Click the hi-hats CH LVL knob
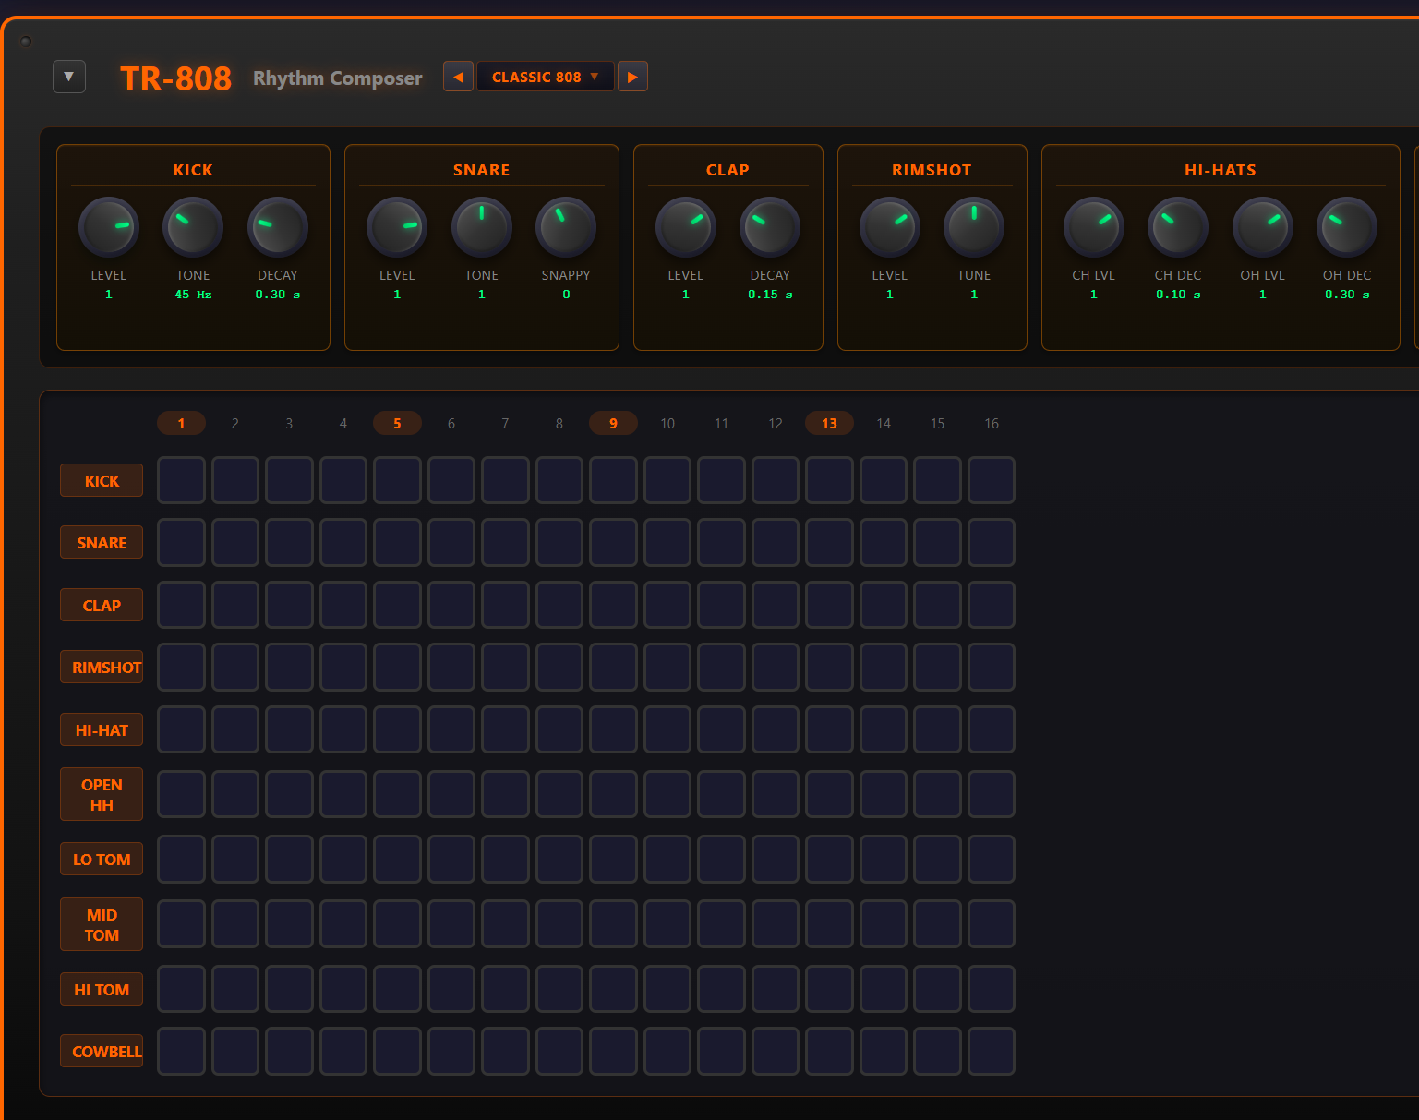 click(1094, 227)
